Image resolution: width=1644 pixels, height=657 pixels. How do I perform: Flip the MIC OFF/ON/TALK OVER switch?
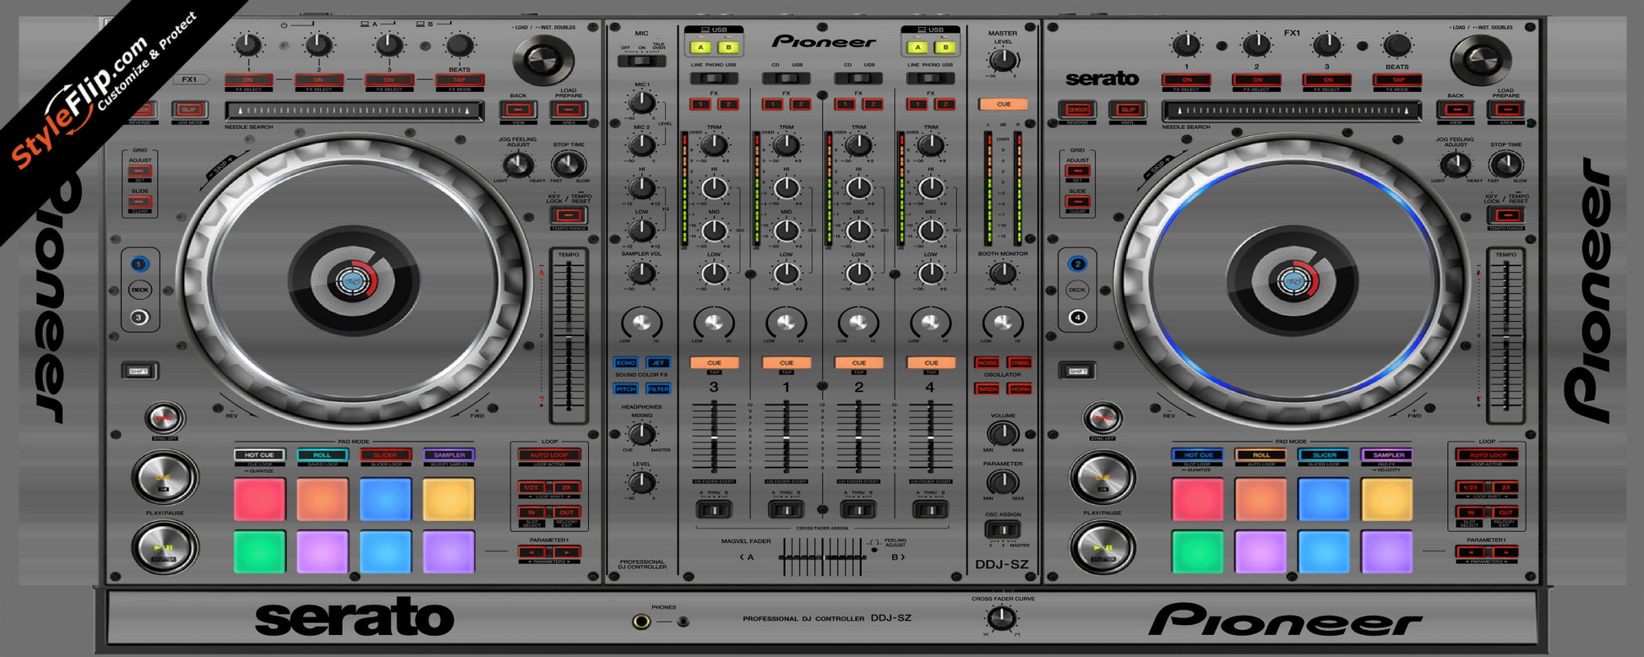(642, 61)
